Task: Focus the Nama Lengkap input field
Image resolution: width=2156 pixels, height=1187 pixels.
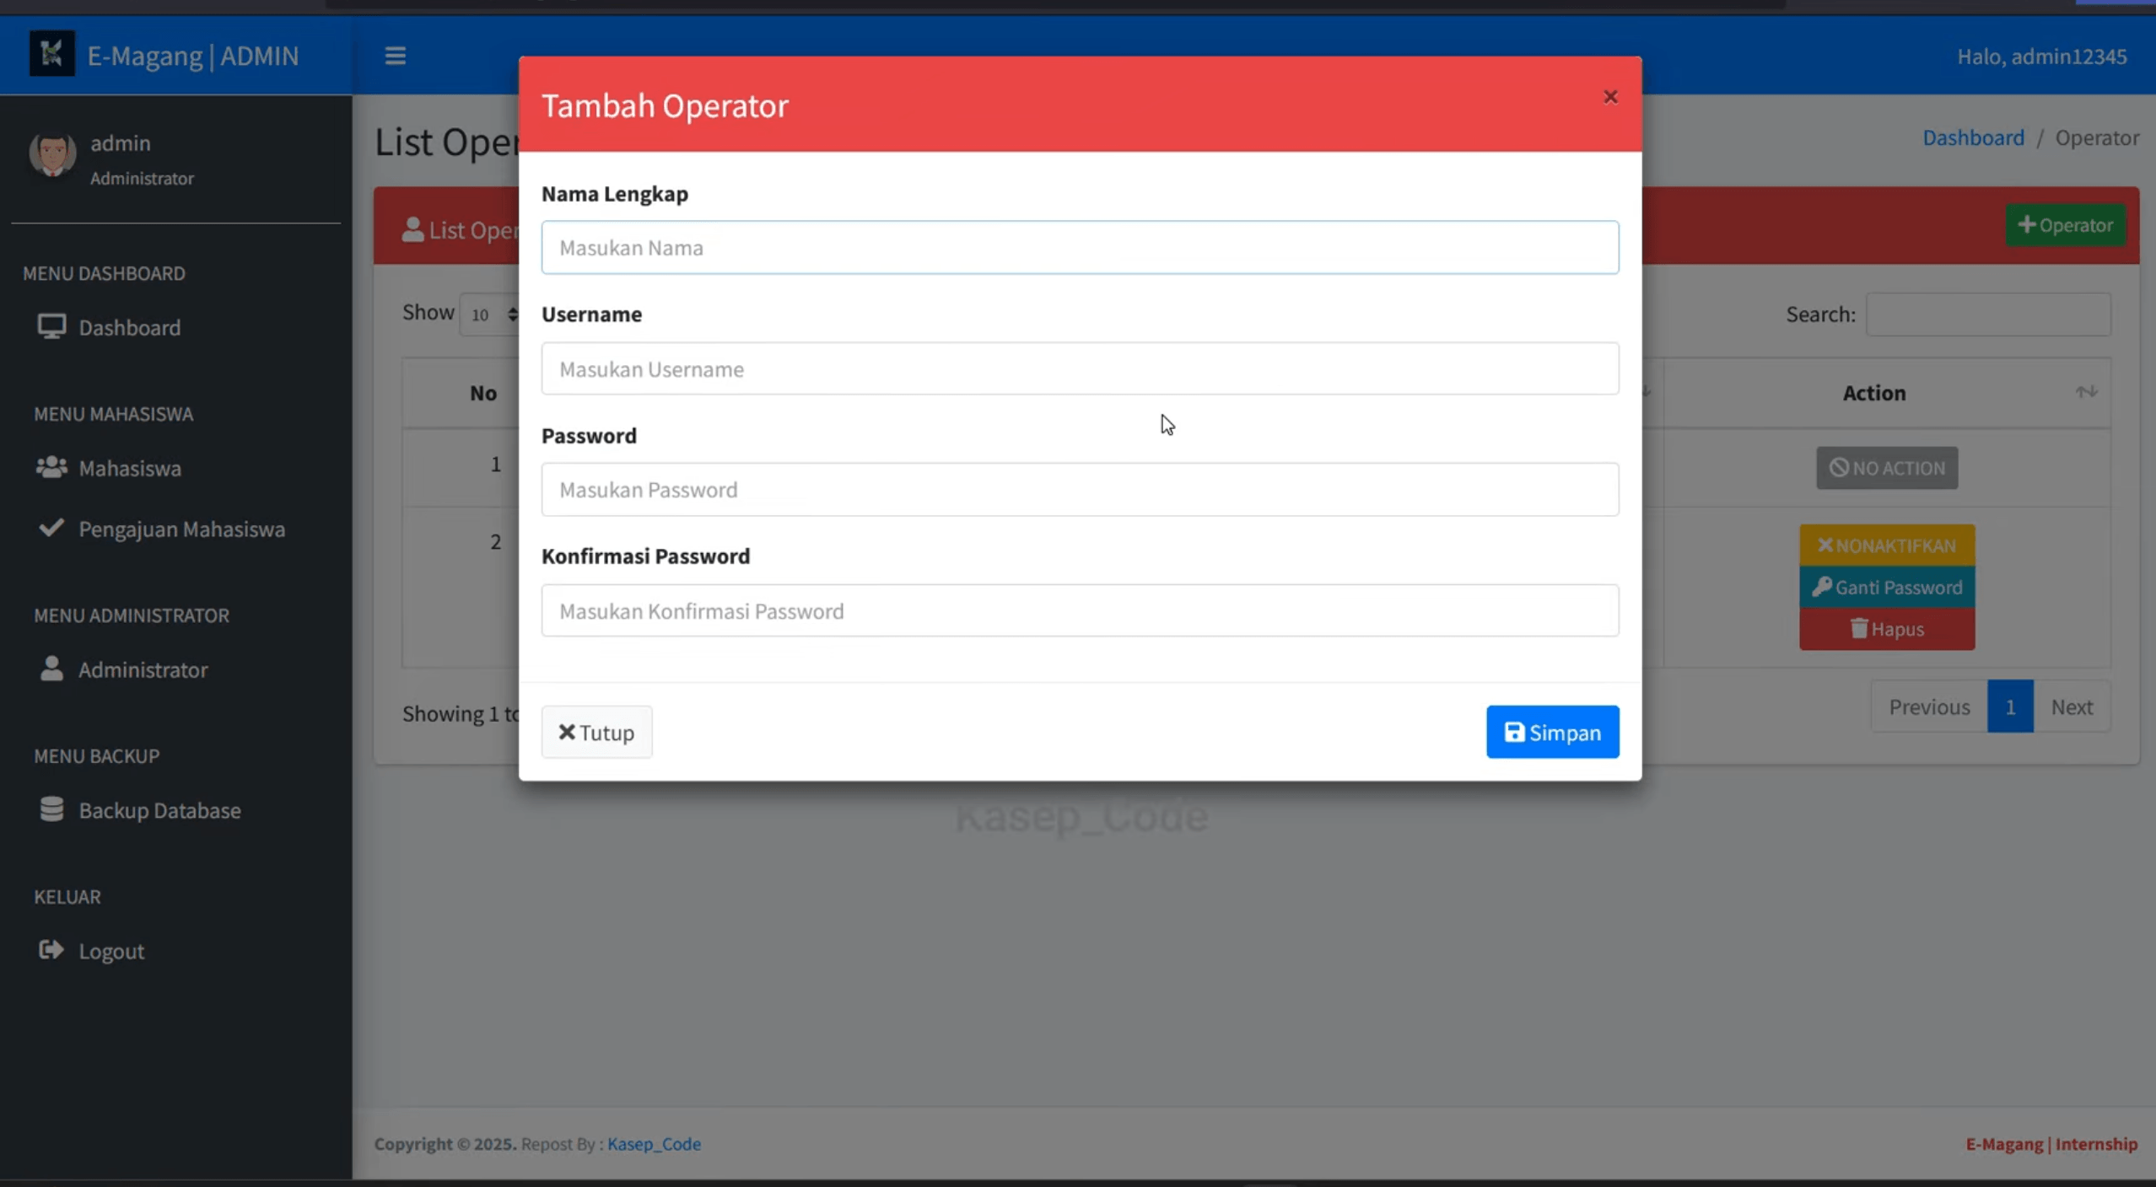Action: (1080, 248)
